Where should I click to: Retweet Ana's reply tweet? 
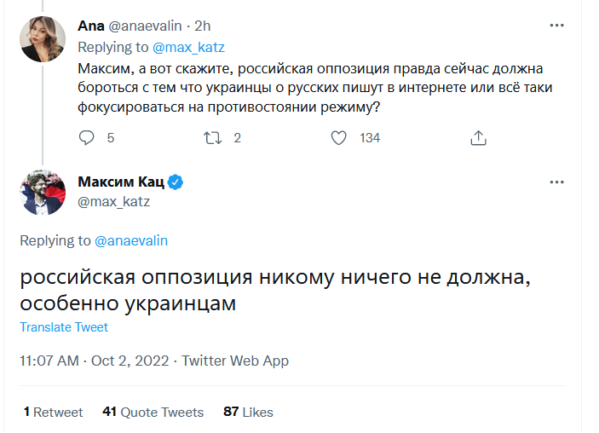pos(213,137)
